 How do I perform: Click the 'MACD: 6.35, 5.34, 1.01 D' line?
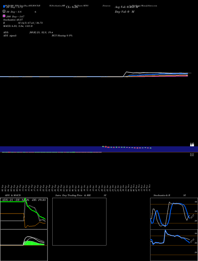(x=18, y=26)
